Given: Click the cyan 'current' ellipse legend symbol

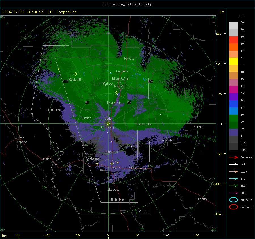Looking at the screenshot, I should pyautogui.click(x=233, y=200).
